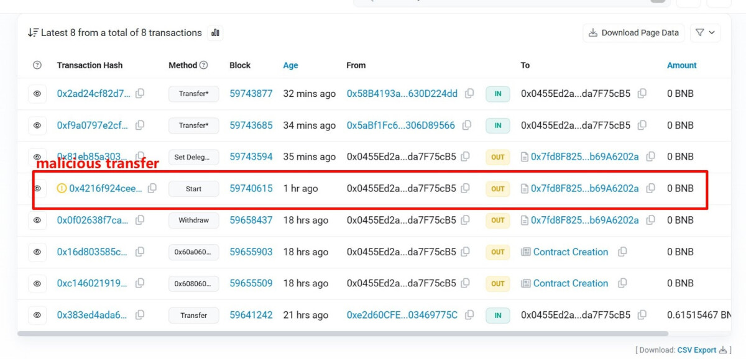Copy From address in block 59743594 row

[x=465, y=157]
